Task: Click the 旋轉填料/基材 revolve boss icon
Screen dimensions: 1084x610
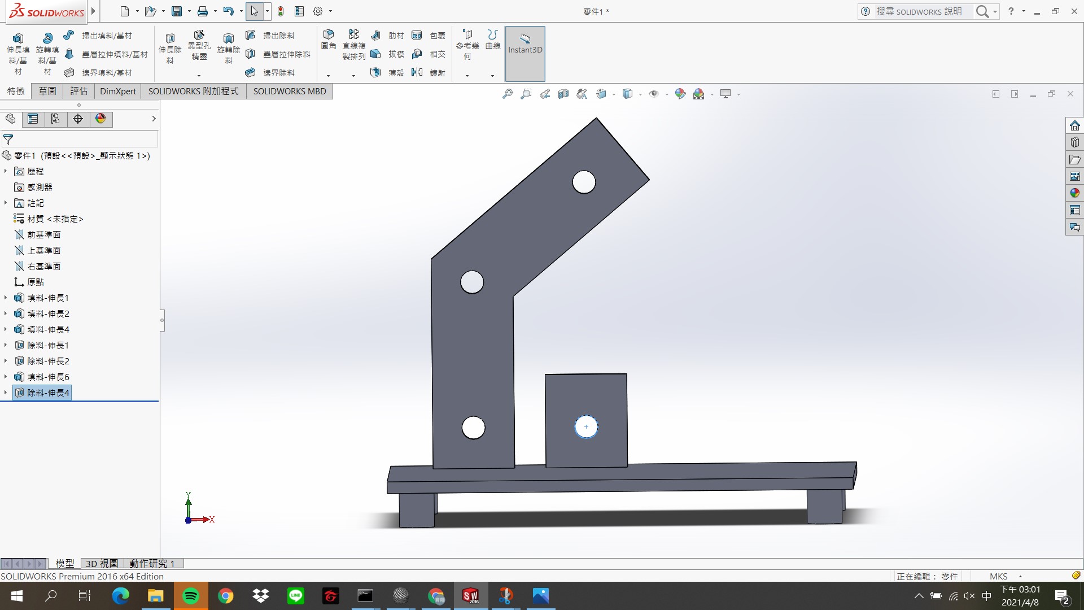Action: [47, 38]
